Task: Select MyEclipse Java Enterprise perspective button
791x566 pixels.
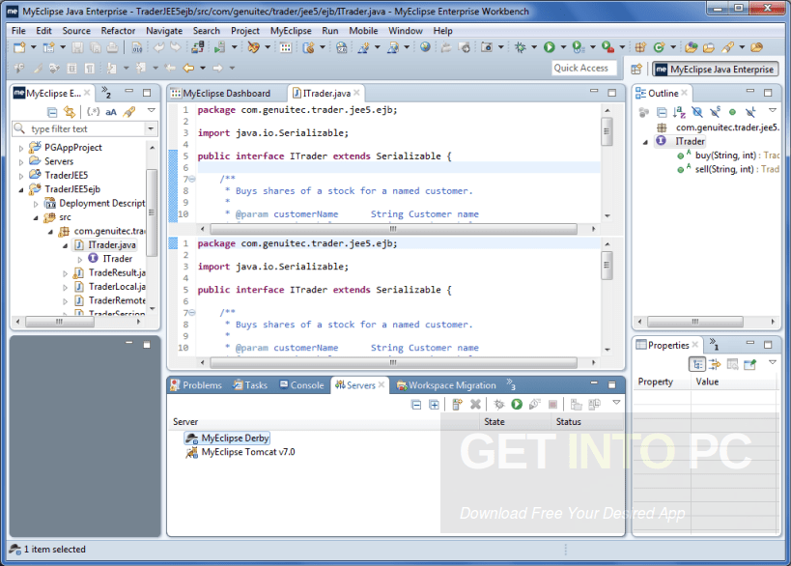Action: pos(716,70)
